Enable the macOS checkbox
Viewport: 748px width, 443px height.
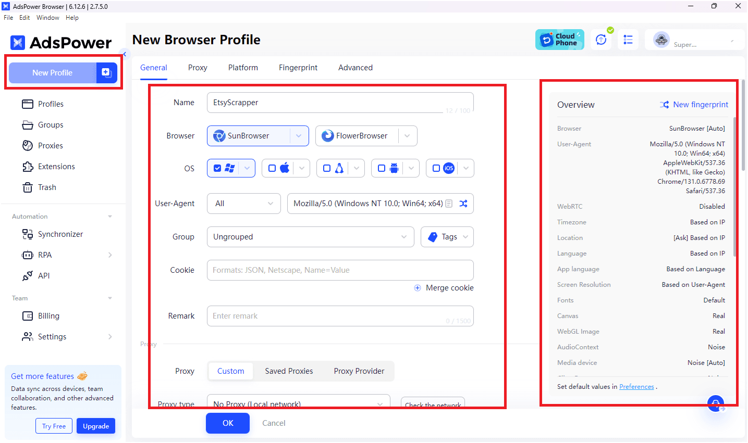pyautogui.click(x=272, y=168)
